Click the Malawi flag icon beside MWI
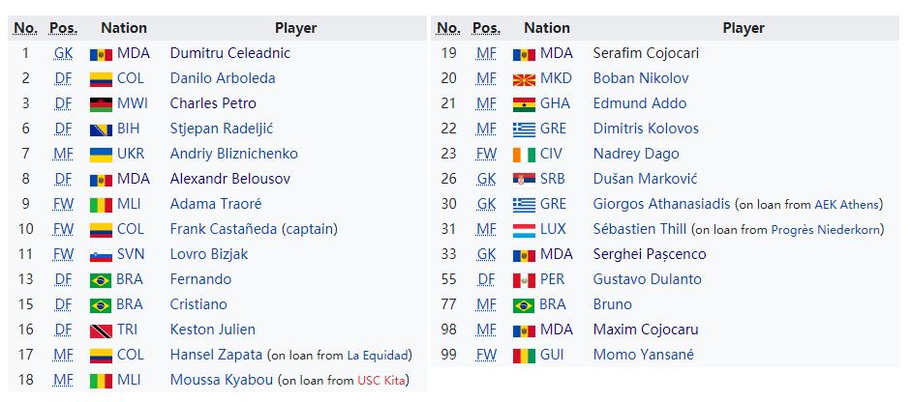912x402 pixels. 101,104
